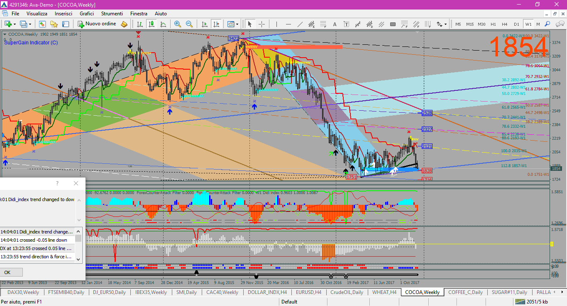Switch to the SUGAR#11,Daily chart tab

pyautogui.click(x=509, y=292)
